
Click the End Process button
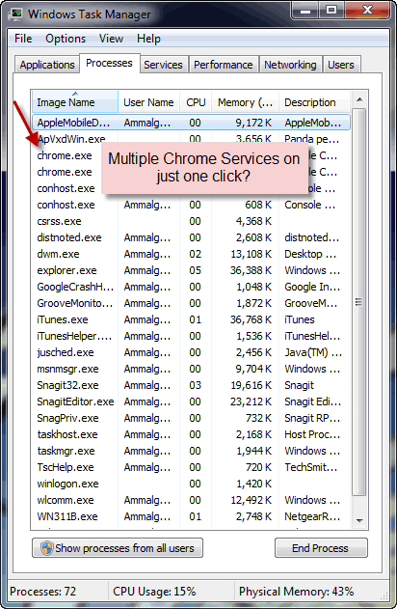(321, 547)
